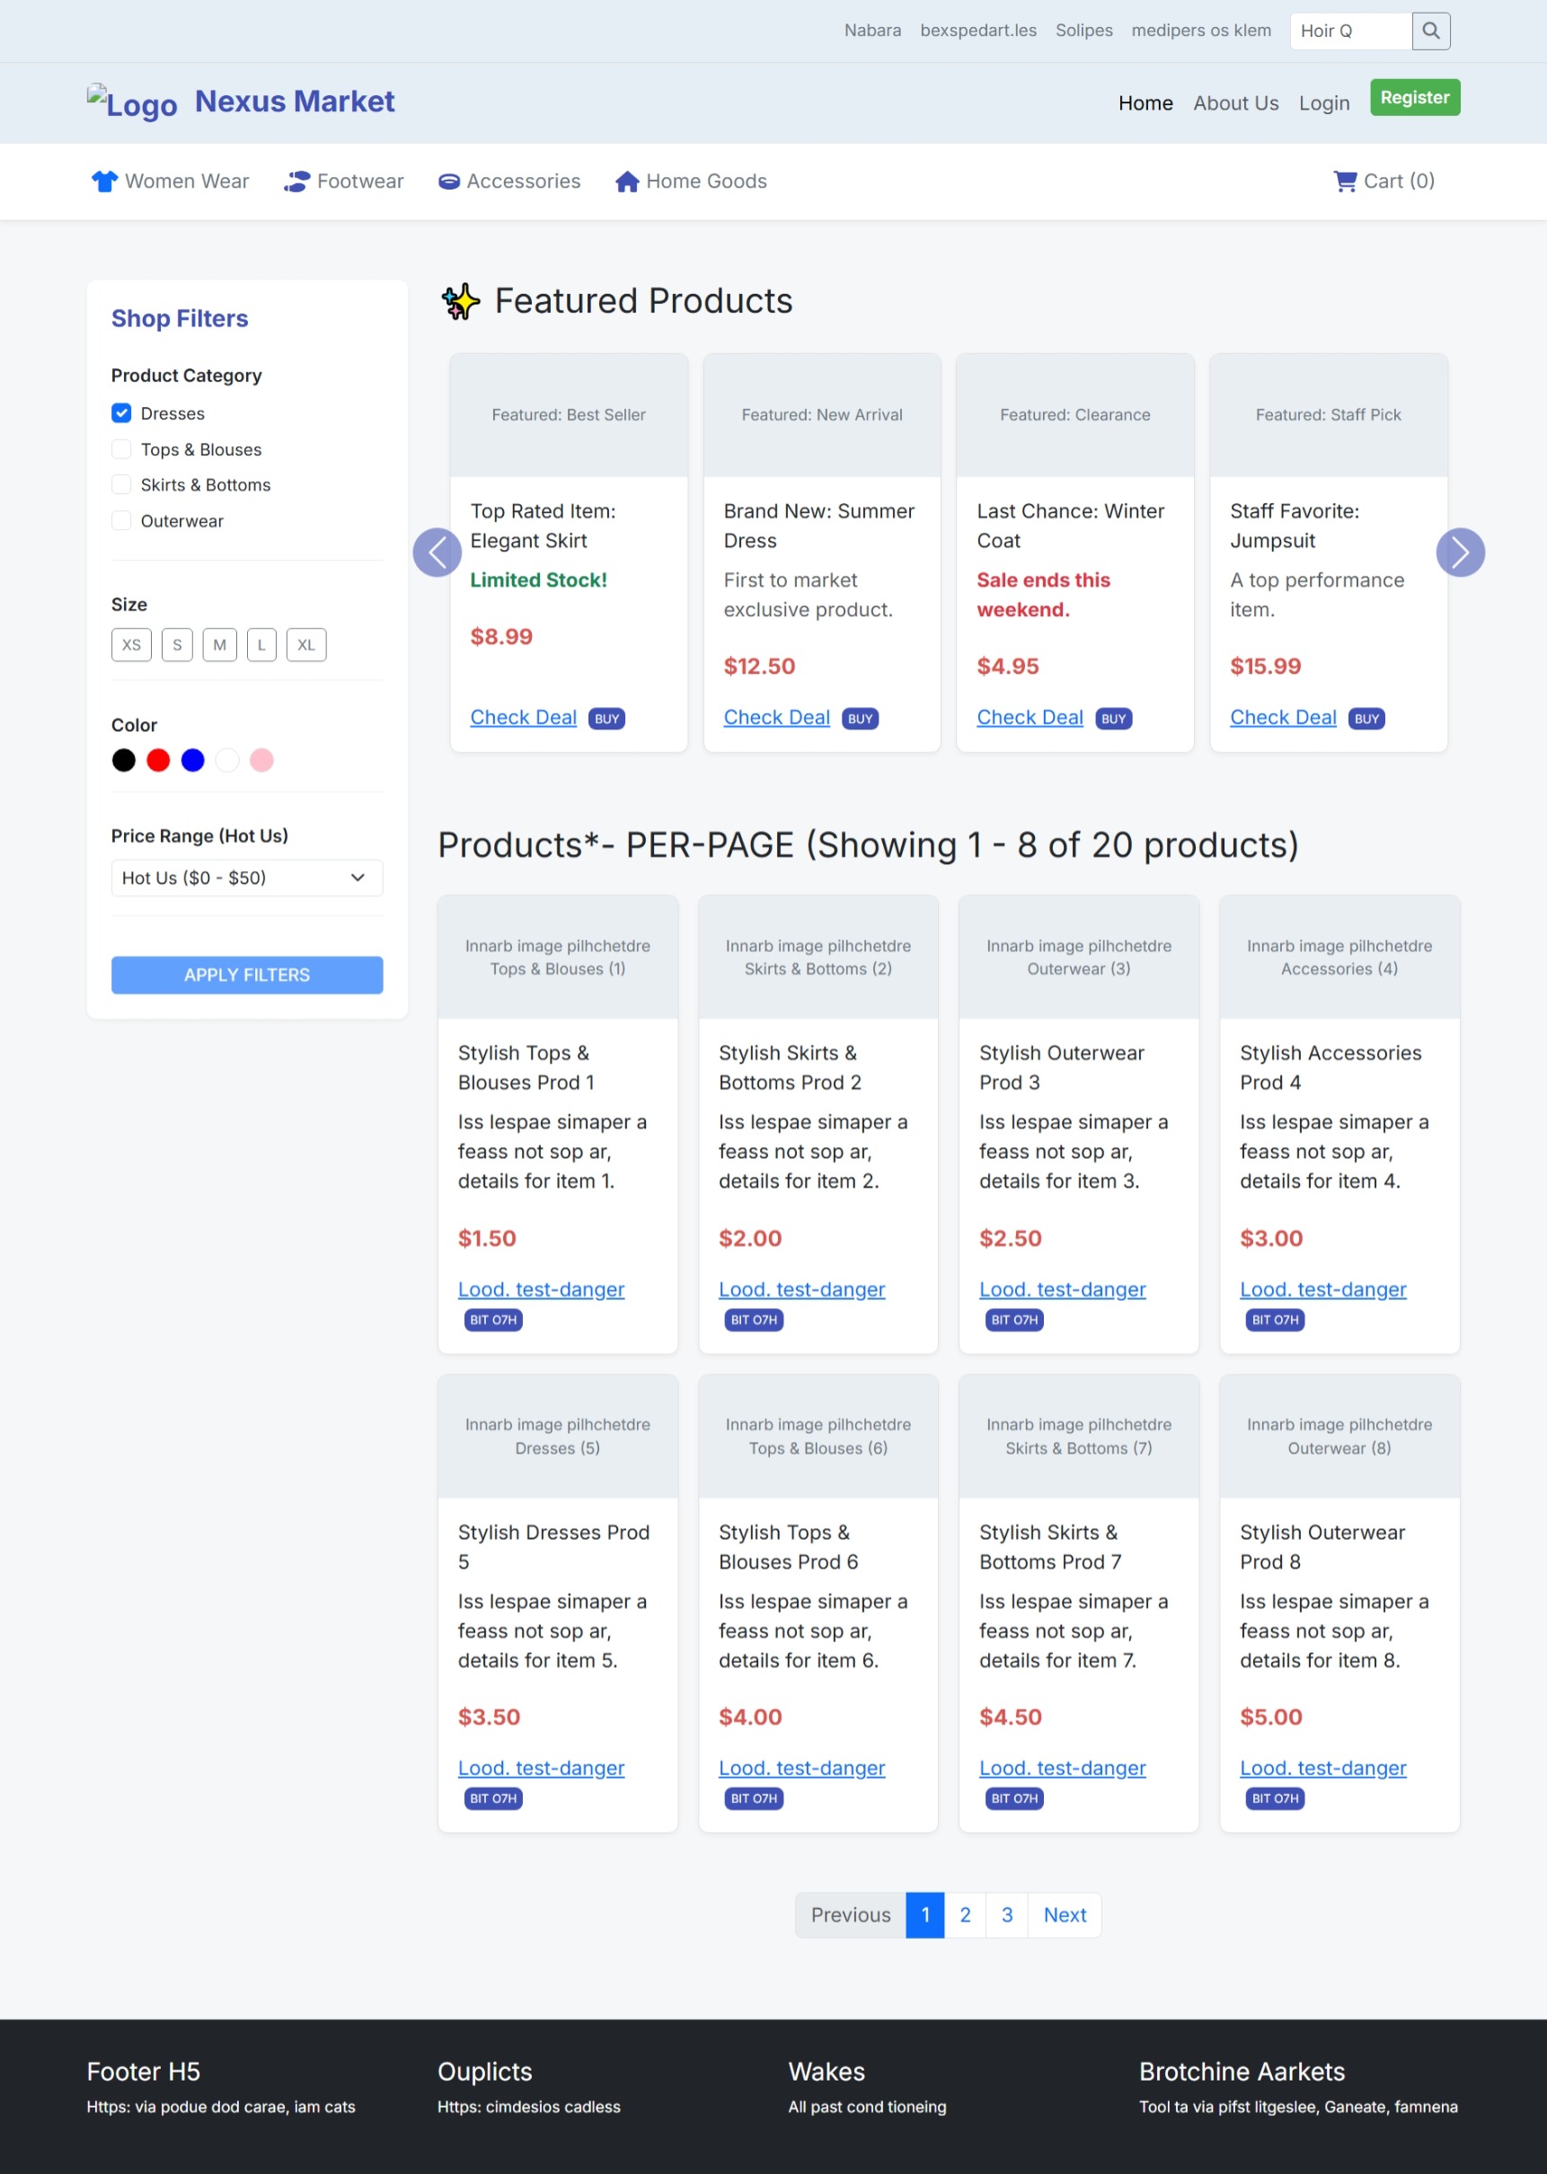This screenshot has height=2174, width=1547.
Task: Check the Outerwear category filter
Action: coord(121,521)
